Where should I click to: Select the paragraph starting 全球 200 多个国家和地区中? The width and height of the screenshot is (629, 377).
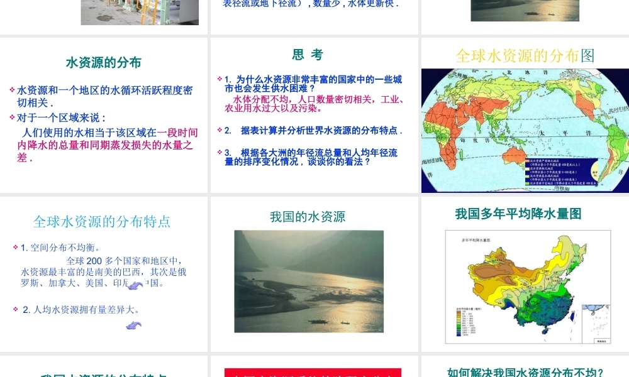(104, 272)
